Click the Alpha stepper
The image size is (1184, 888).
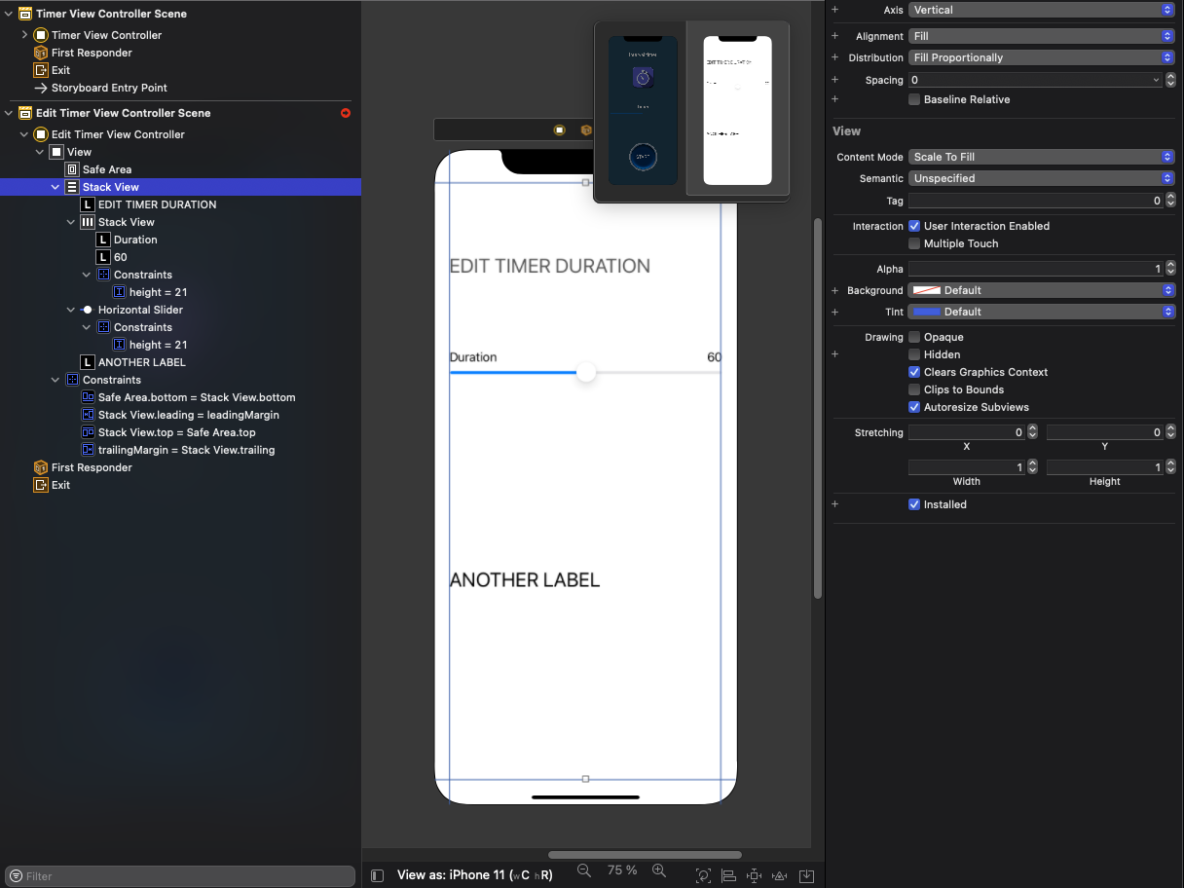1170,269
